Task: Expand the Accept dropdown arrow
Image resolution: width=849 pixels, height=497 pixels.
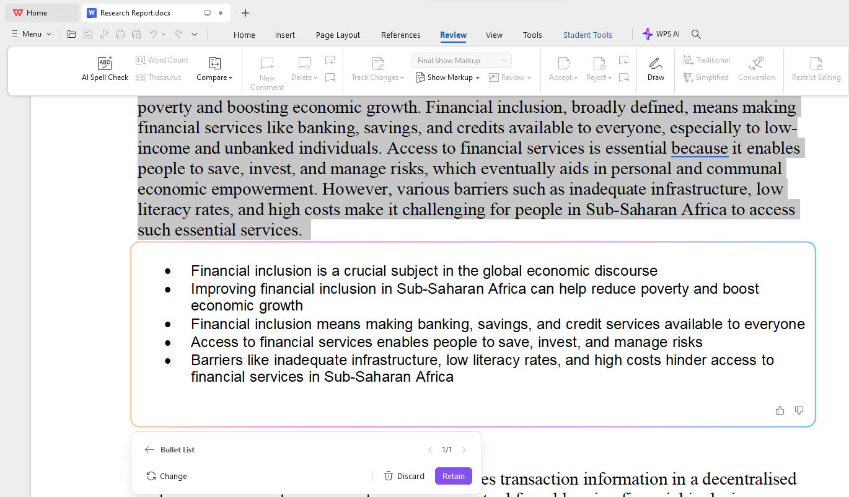Action: coord(576,78)
